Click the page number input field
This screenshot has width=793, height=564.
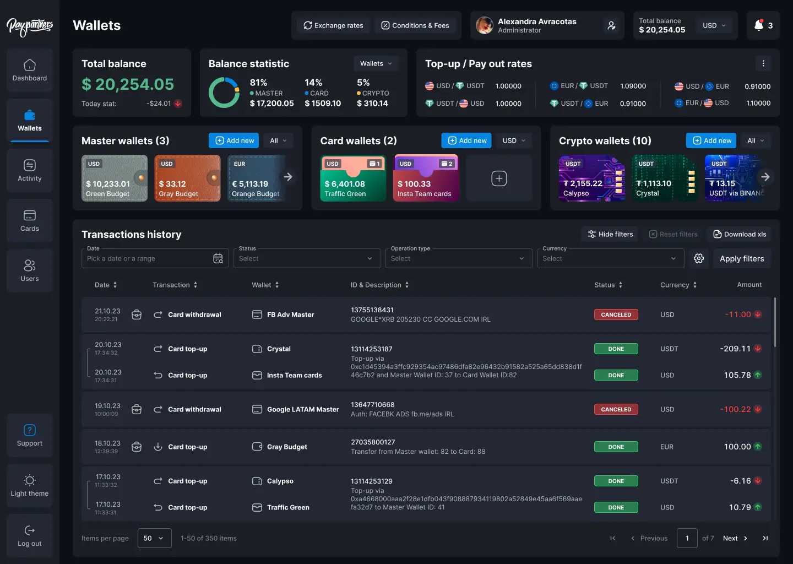687,538
